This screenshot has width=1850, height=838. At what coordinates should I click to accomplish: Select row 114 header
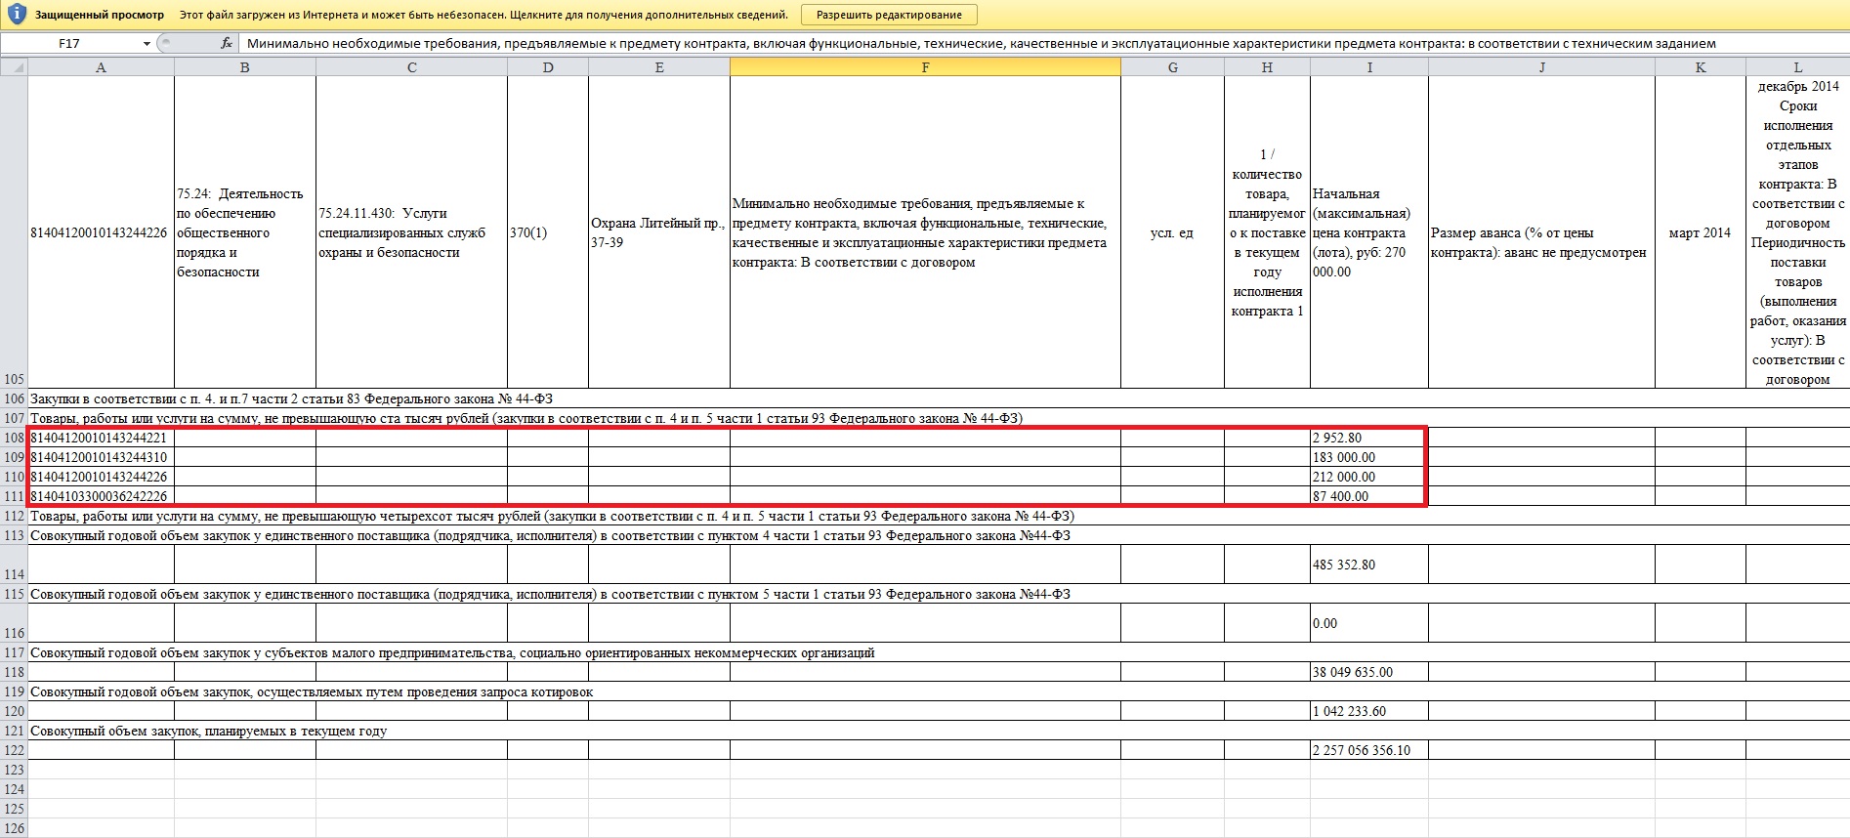point(14,565)
